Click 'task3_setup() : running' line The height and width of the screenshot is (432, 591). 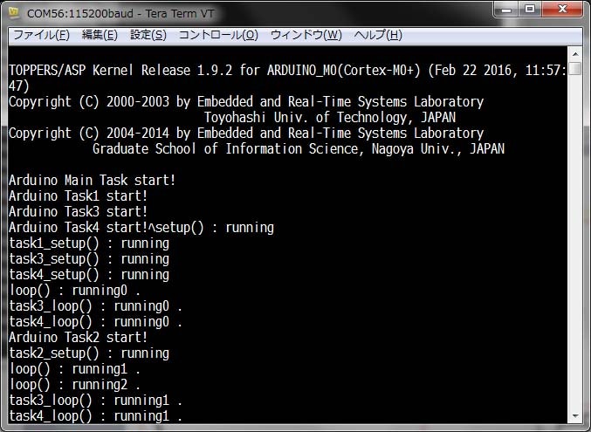pos(89,258)
